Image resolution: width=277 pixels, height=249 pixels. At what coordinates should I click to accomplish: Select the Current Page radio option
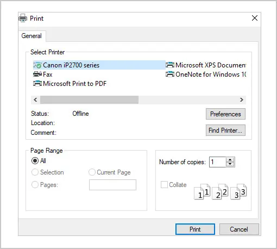click(92, 172)
